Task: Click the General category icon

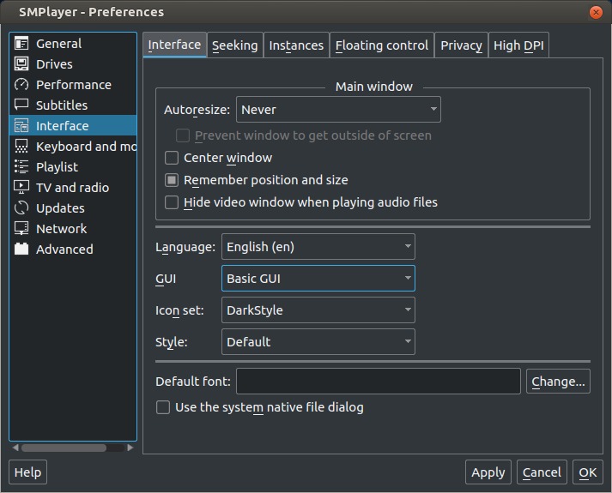Action: (21, 44)
